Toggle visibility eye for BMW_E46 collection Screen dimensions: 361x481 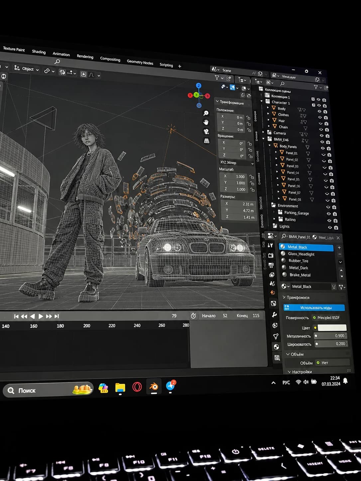click(x=322, y=142)
